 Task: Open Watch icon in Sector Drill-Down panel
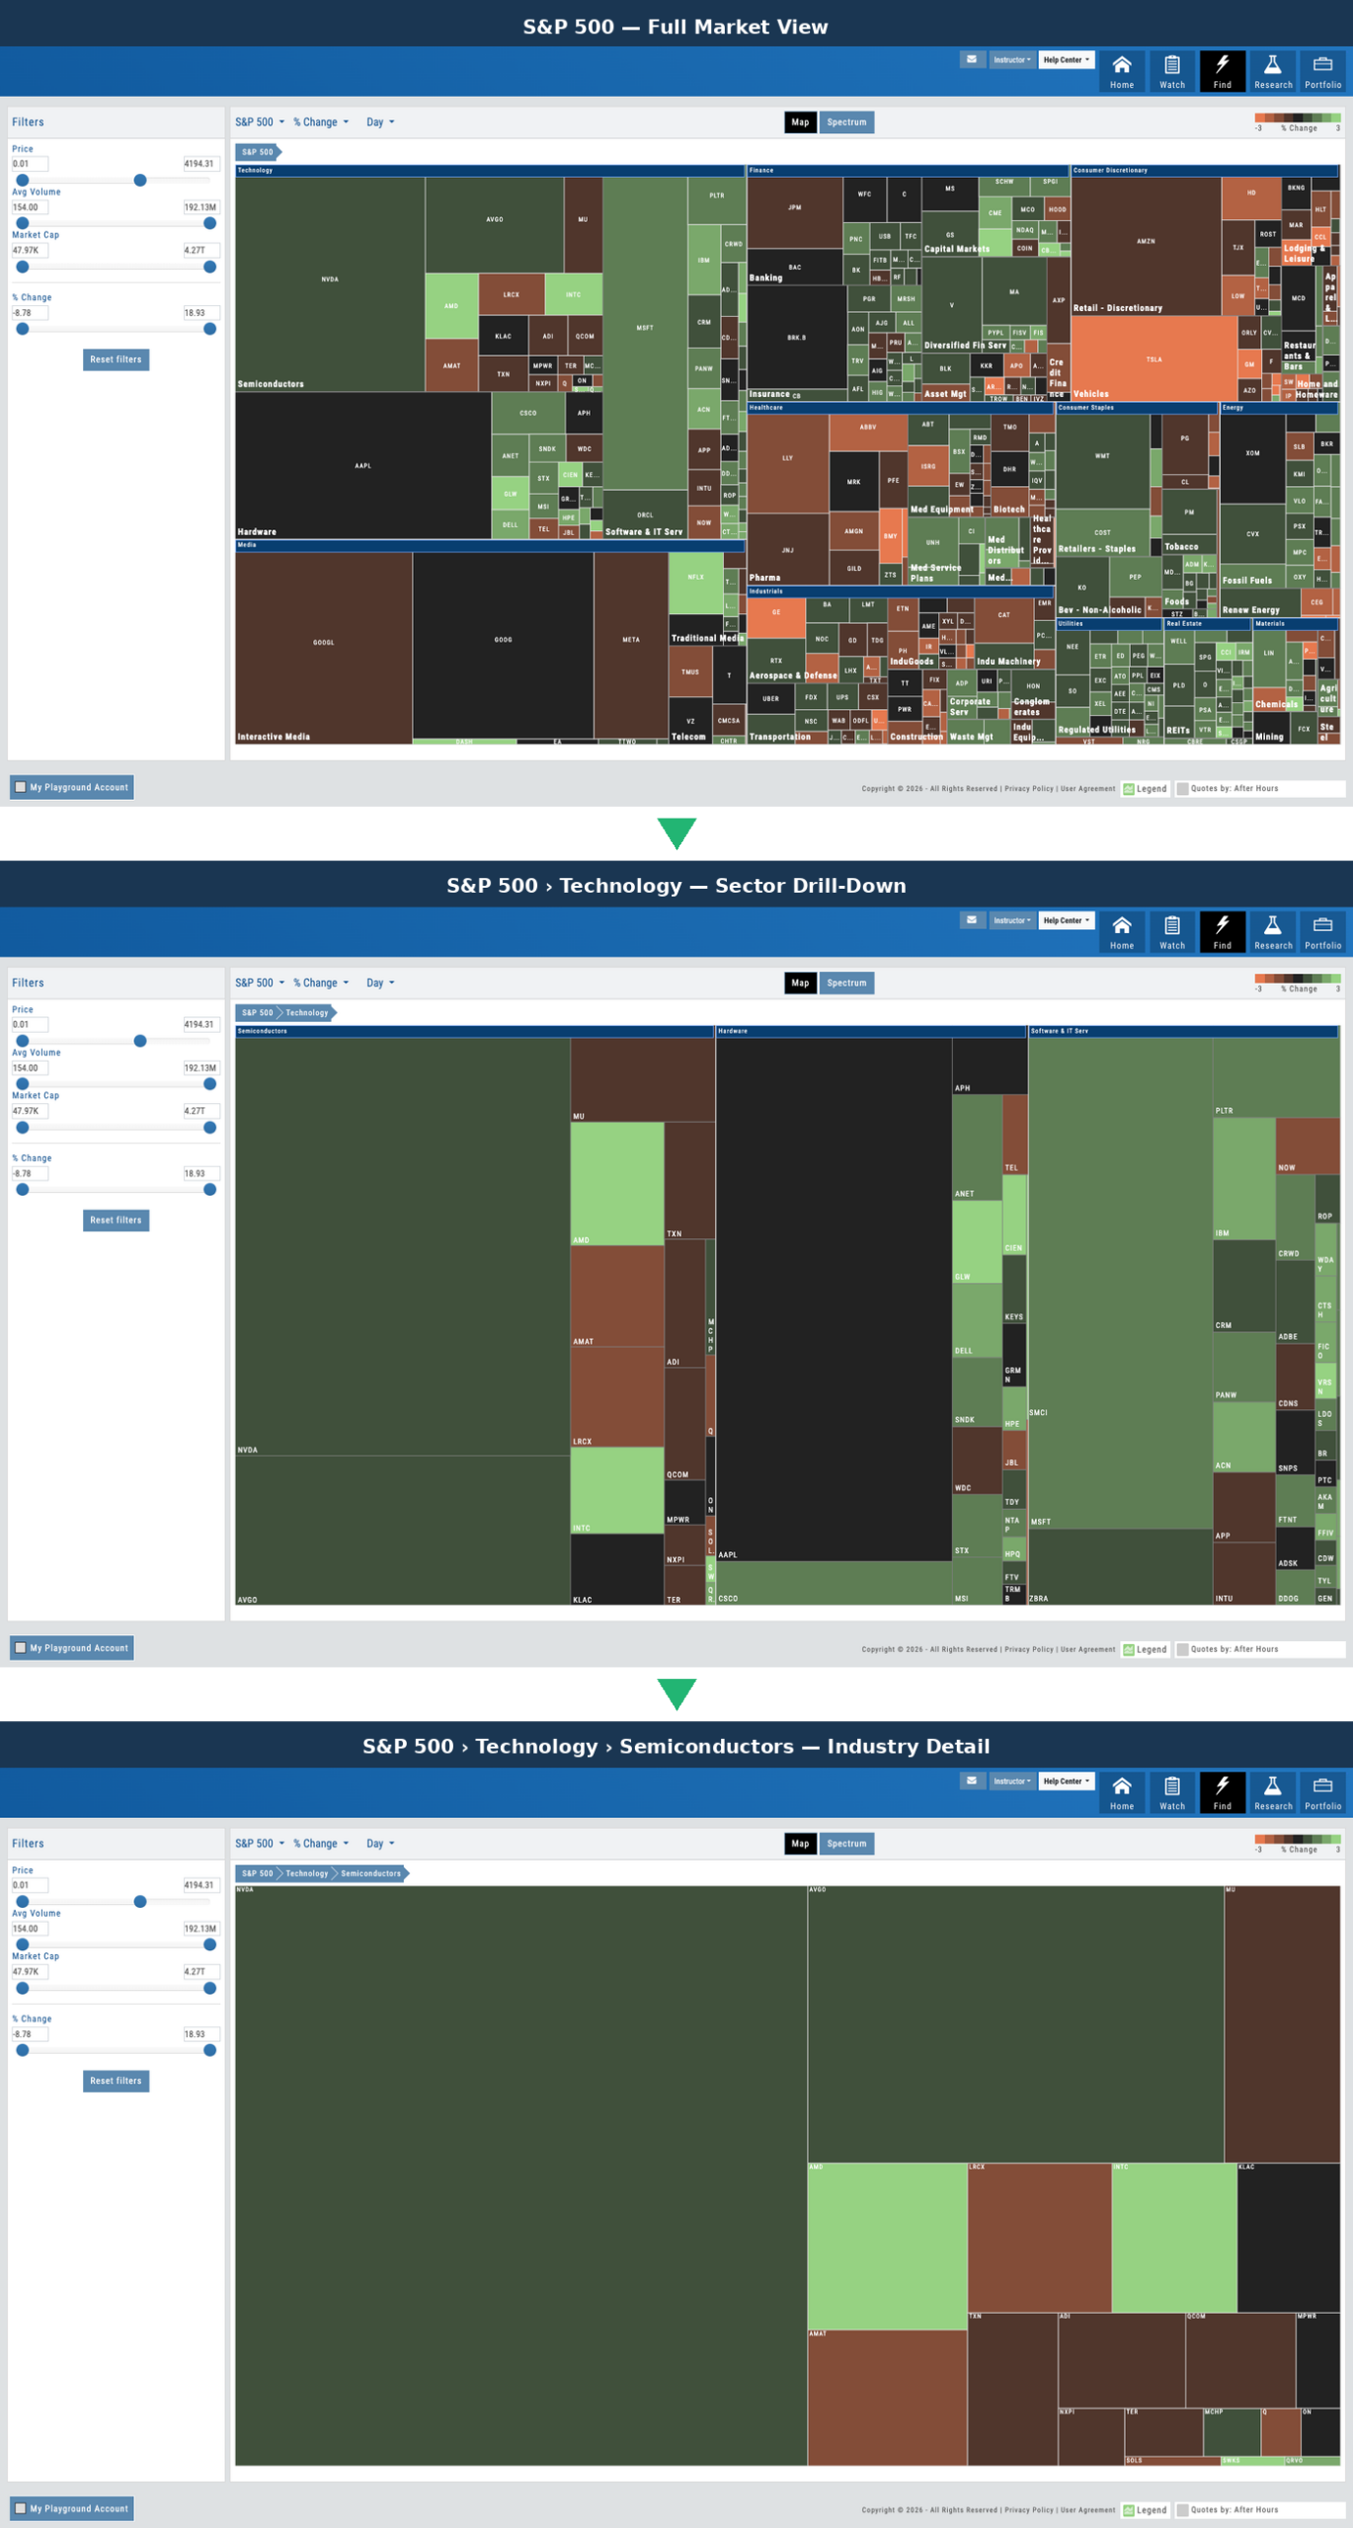(x=1171, y=931)
